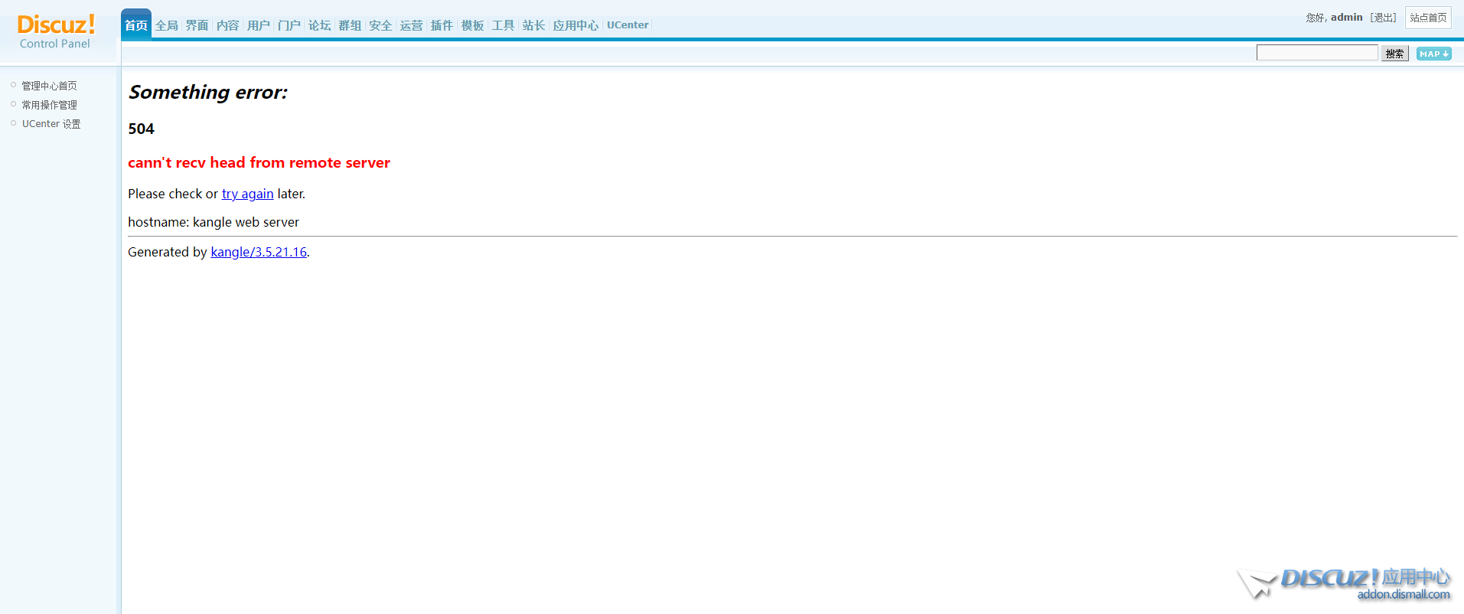Select the 首页 tab
The width and height of the screenshot is (1464, 614).
(x=136, y=25)
